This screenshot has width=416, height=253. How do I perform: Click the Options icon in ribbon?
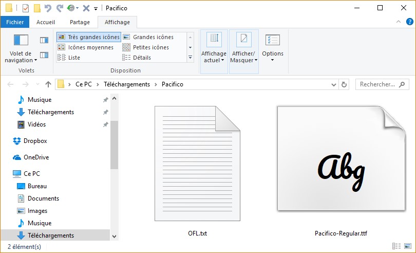point(272,40)
